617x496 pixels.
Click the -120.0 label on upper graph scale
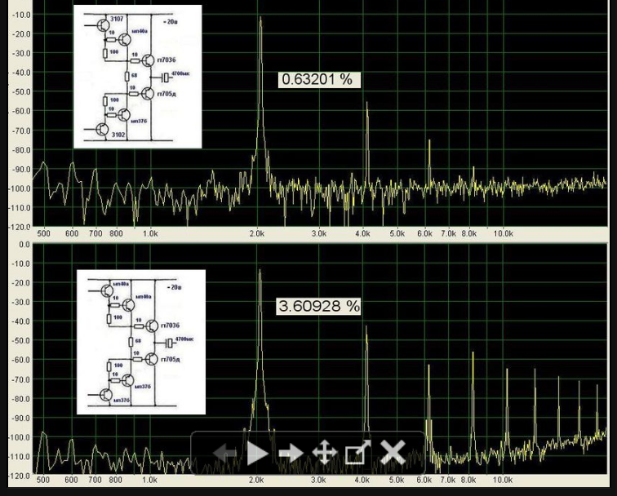pos(20,227)
